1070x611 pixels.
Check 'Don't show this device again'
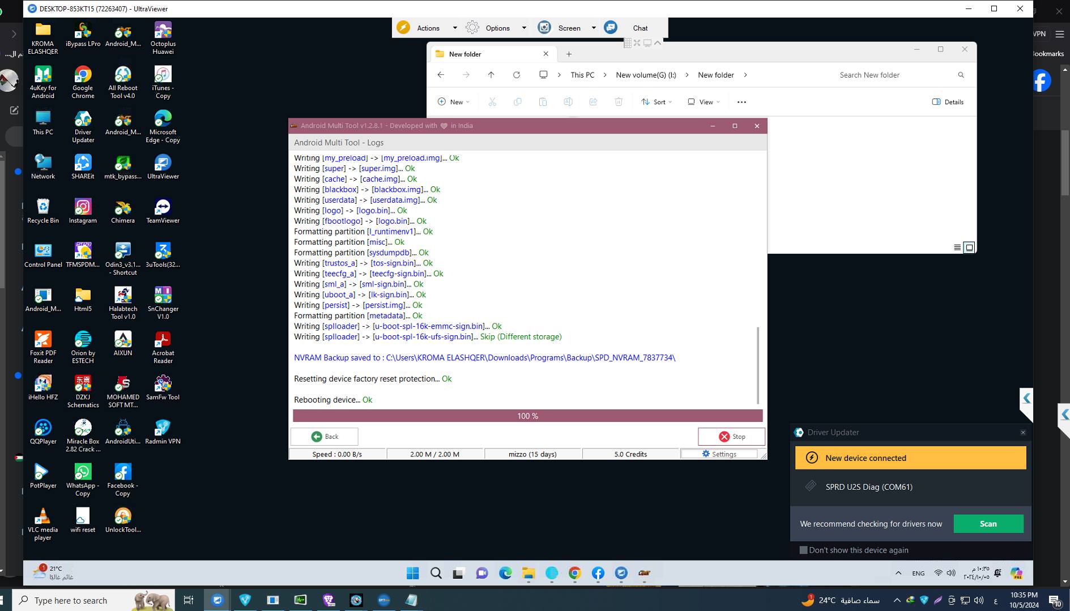click(x=803, y=550)
